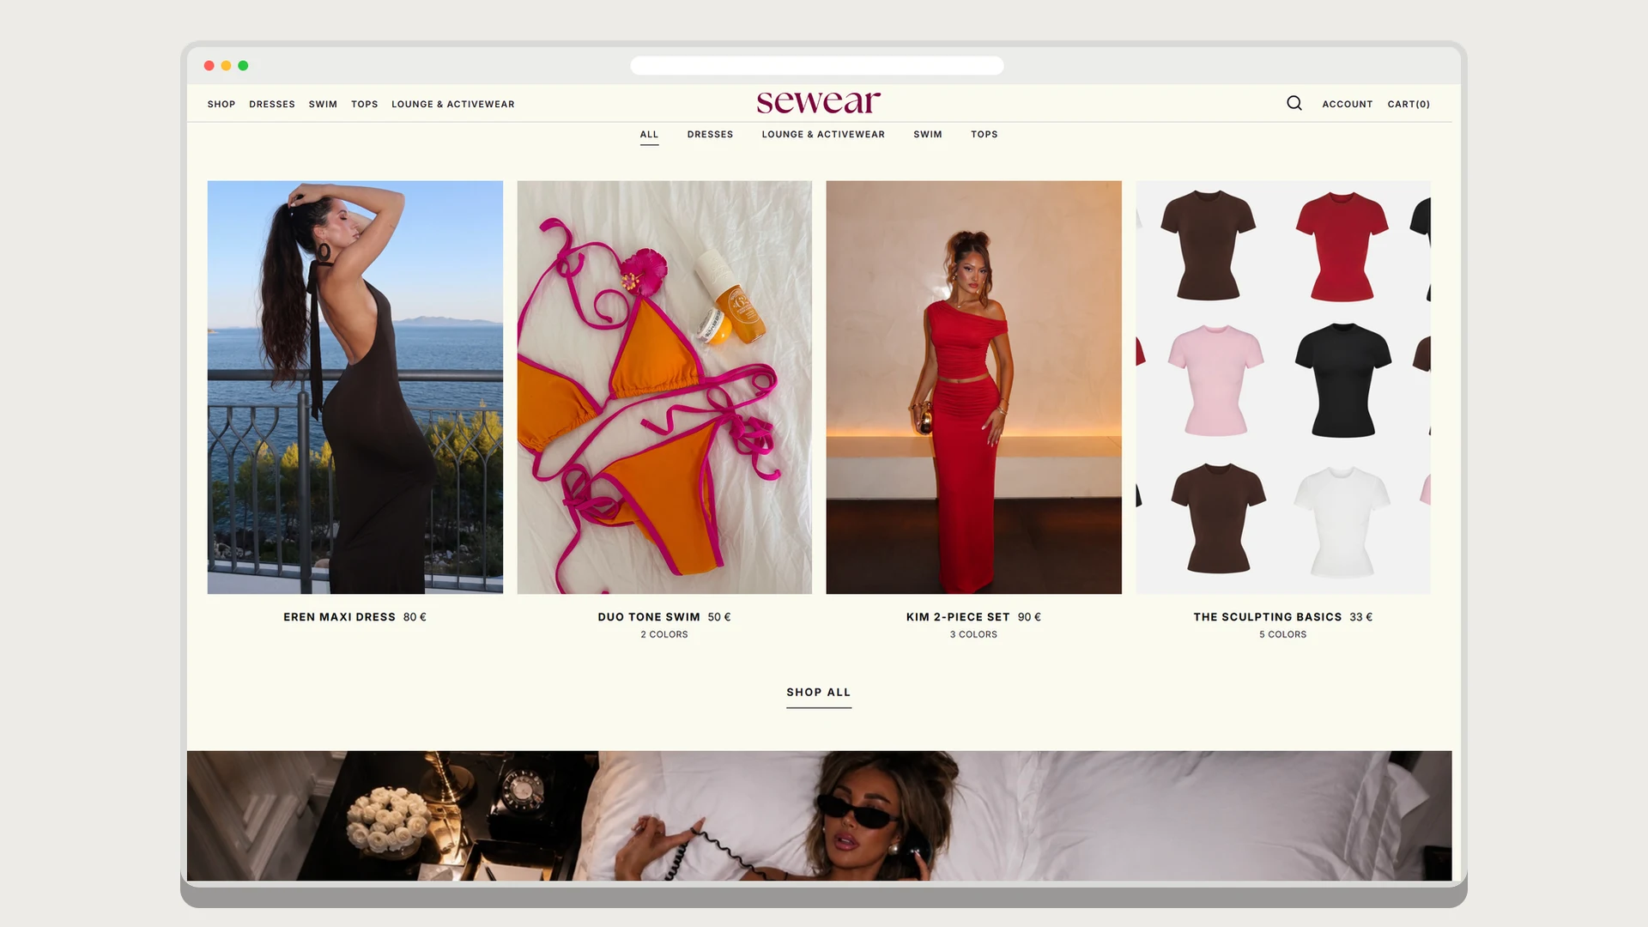Open the SHOP menu in header
The height and width of the screenshot is (927, 1648).
(x=221, y=104)
